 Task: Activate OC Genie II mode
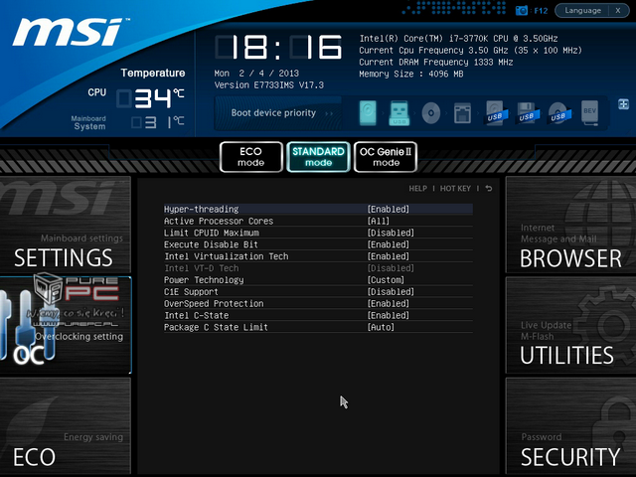386,157
